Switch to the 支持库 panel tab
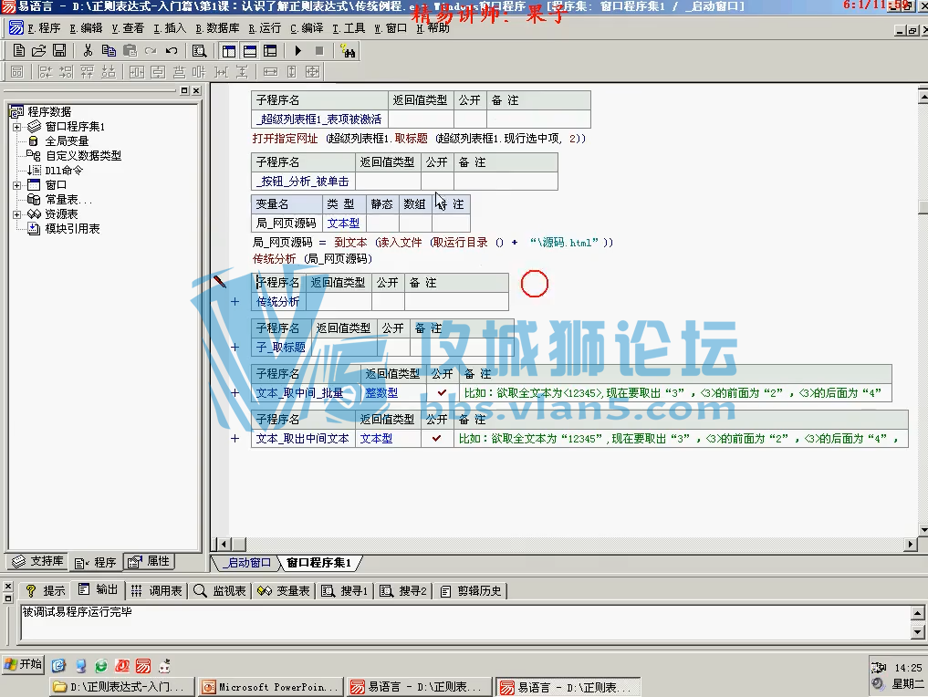Image resolution: width=928 pixels, height=697 pixels. pos(39,561)
